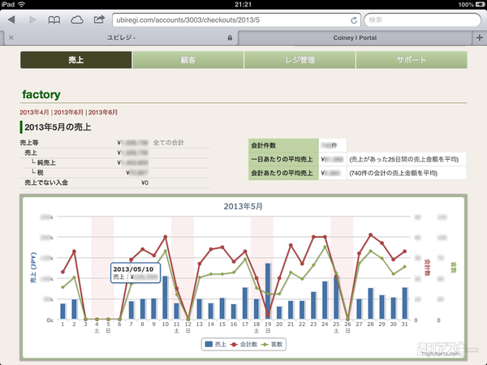Click the tall sales bar for day 19
The height and width of the screenshot is (365, 487).
coord(268,291)
